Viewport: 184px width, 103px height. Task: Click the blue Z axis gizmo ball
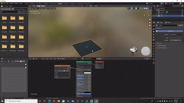coord(147,12)
